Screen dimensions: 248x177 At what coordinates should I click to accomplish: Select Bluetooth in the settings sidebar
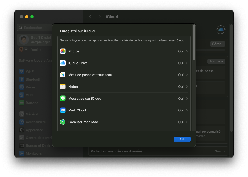pyautogui.click(x=34, y=79)
